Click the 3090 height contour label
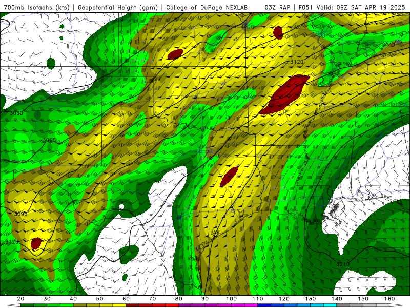410x308 pixels. (20, 214)
